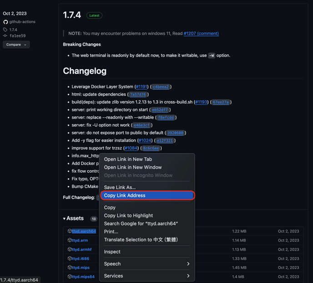Viewport: 313px width, 283px height.
Task: Click the Oct 2, 2023 release date in sidebar
Action: click(x=15, y=13)
